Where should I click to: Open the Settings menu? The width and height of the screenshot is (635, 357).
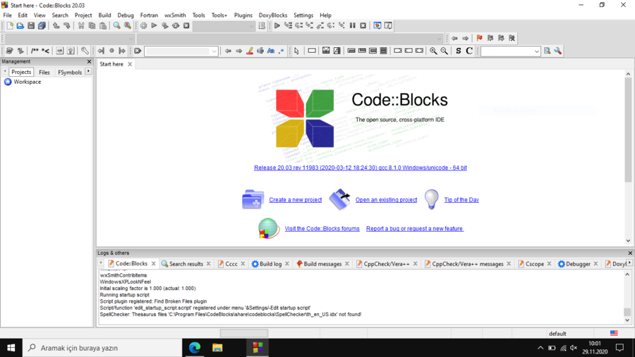pos(303,15)
